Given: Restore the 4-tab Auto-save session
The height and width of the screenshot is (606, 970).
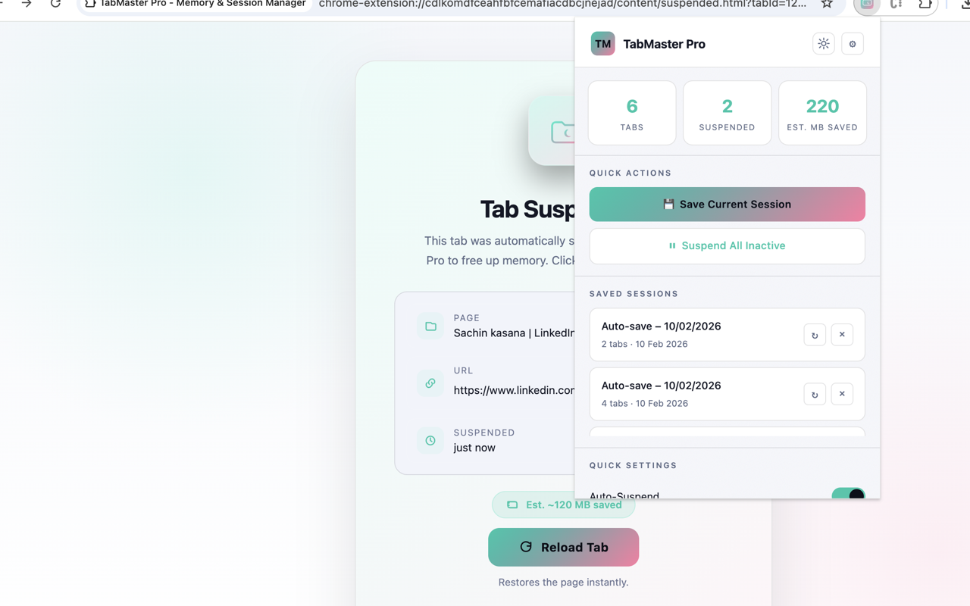Looking at the screenshot, I should click(x=814, y=394).
